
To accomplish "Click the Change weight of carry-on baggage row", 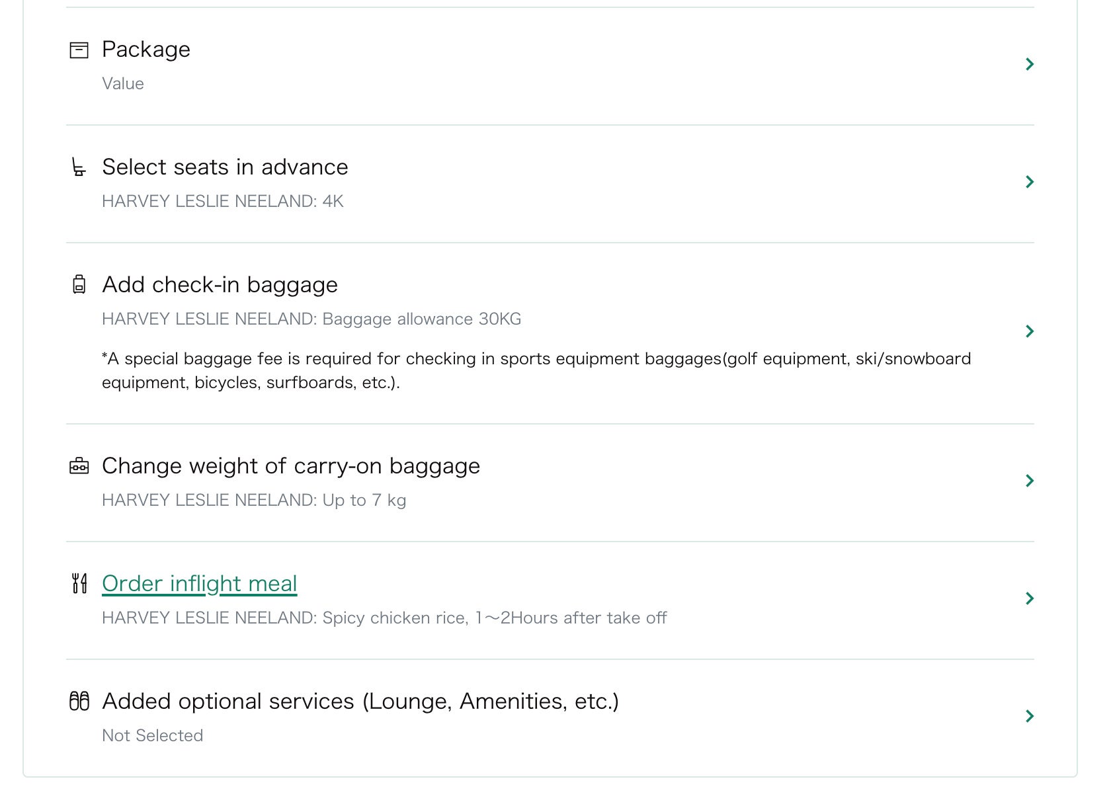I will (290, 466).
